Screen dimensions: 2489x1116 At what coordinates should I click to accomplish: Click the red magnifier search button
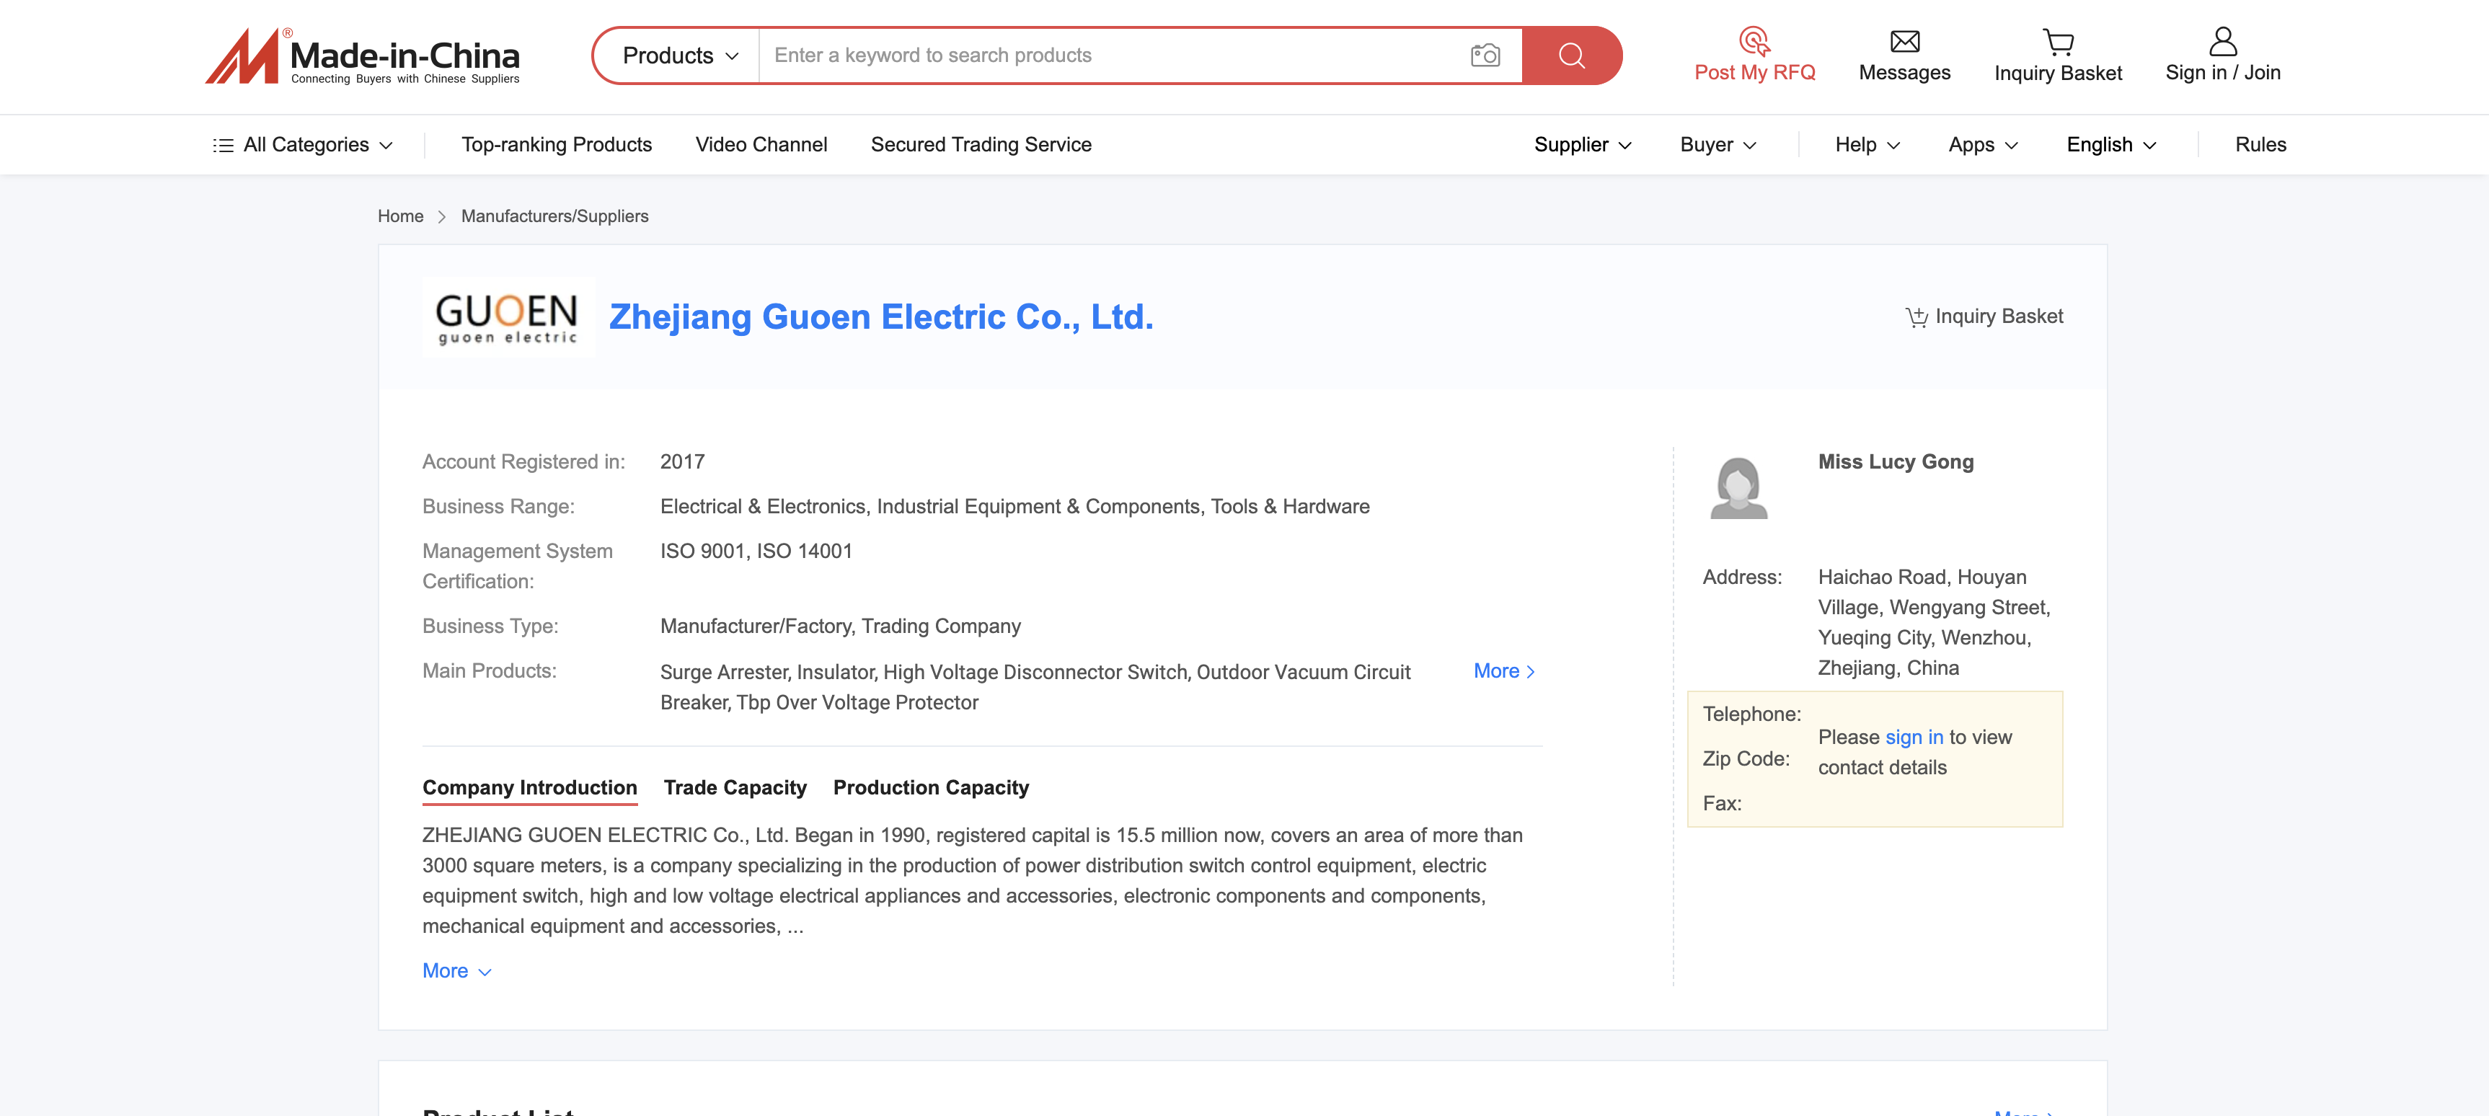point(1572,55)
